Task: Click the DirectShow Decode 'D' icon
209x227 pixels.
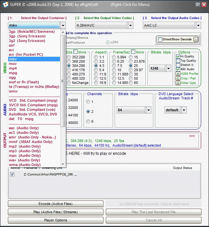Action: (x=196, y=39)
